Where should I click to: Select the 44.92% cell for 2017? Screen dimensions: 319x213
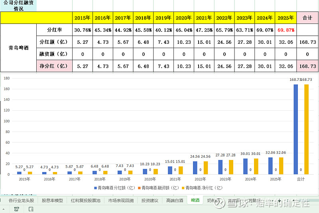coord(123,30)
